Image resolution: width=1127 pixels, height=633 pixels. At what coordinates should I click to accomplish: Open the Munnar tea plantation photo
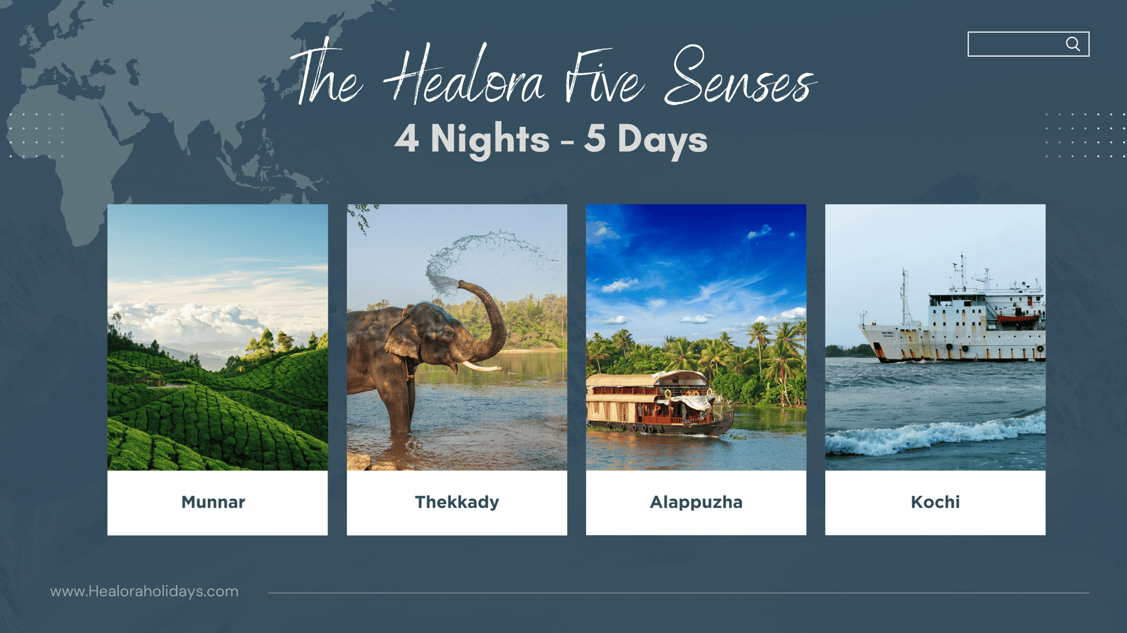click(217, 337)
